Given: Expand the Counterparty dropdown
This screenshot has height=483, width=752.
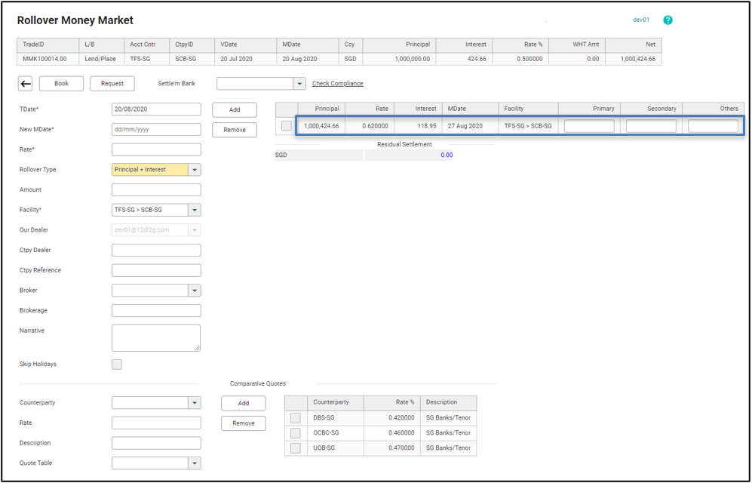Looking at the screenshot, I should pos(195,403).
